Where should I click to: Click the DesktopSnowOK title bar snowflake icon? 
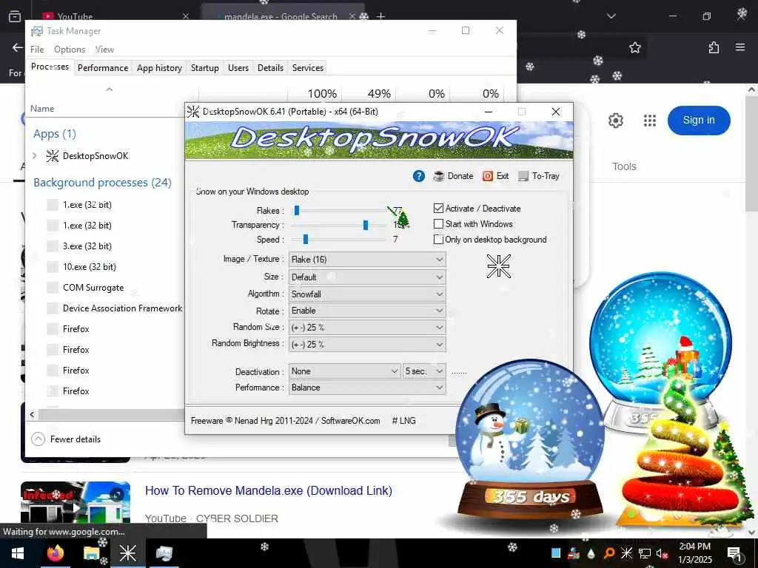pos(193,112)
